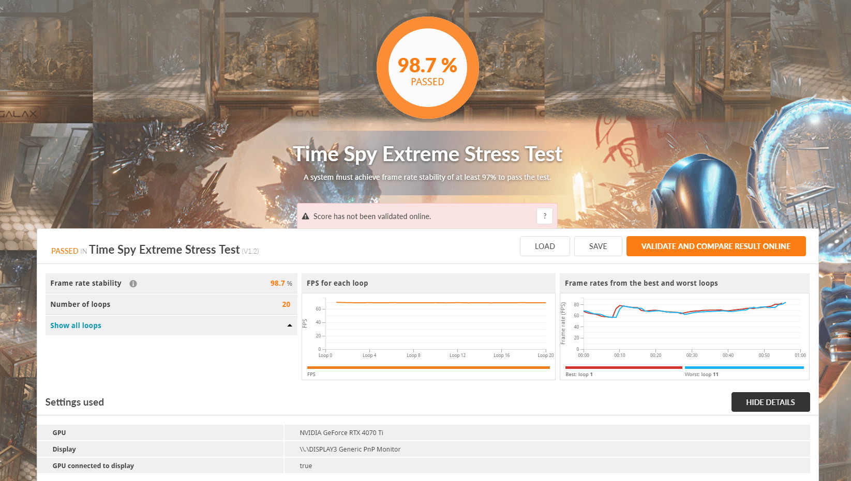851x481 pixels.
Task: Click the orange FPS legend bar
Action: point(428,368)
